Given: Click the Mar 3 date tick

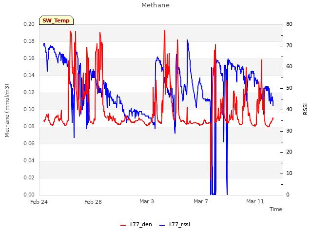Looking at the screenshot, I should click(x=147, y=201).
